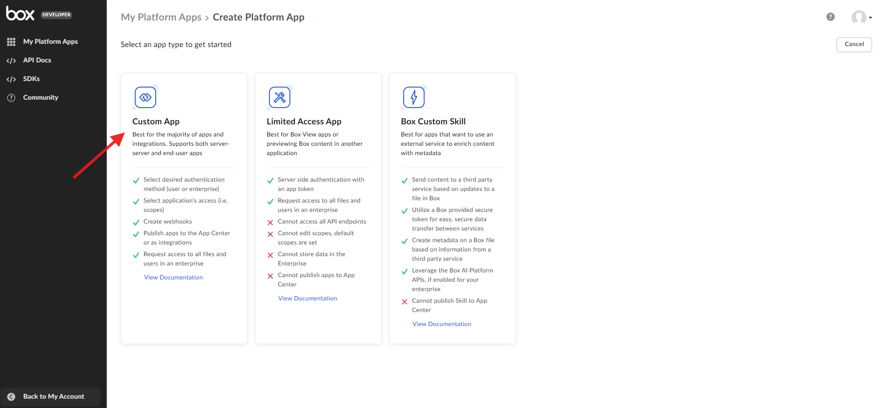Click the My Platform Apps breadcrumb link

click(161, 17)
